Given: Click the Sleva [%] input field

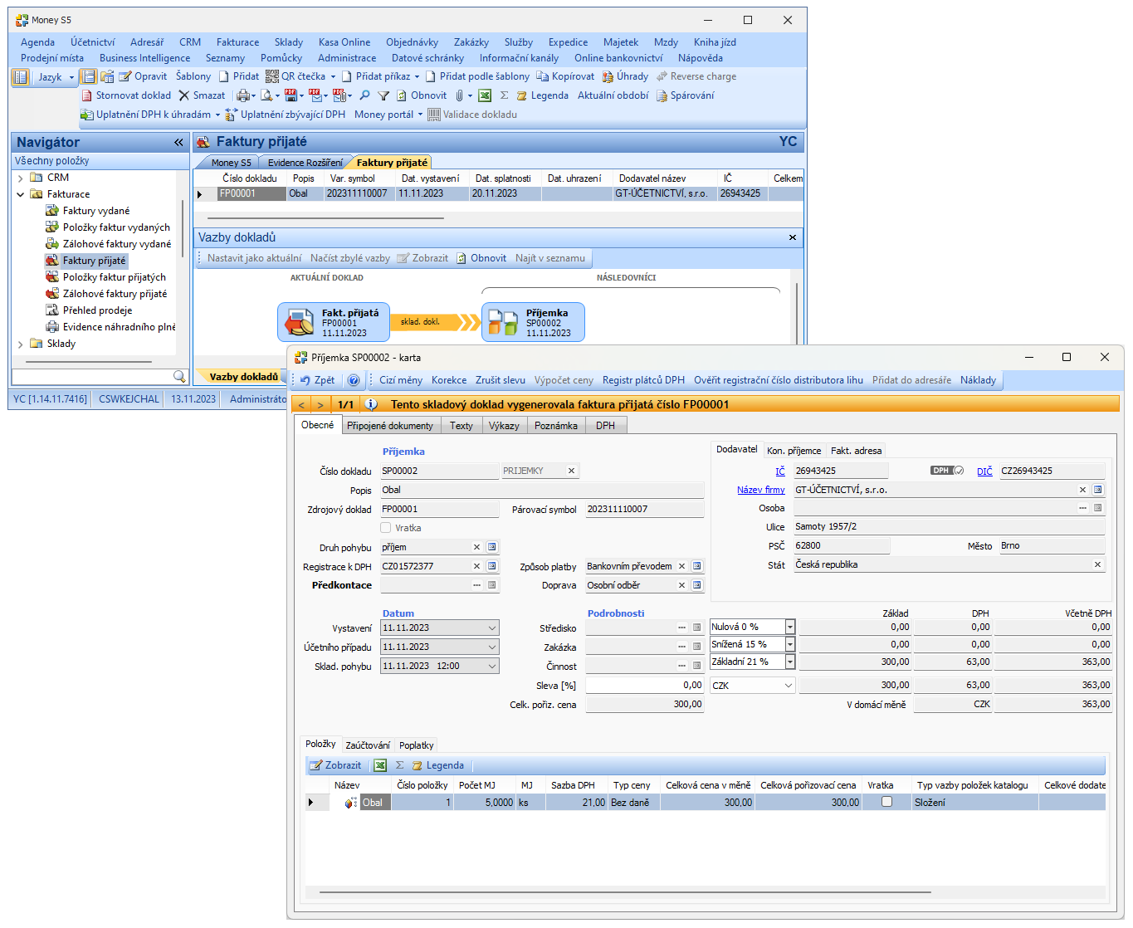Looking at the screenshot, I should 645,685.
